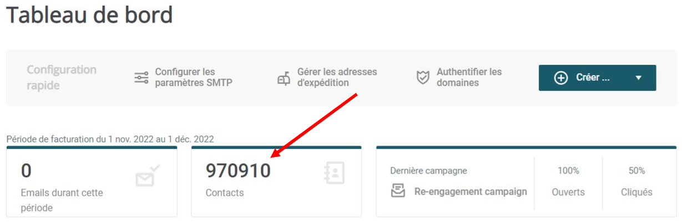Click the shield icon for domain authentication
The width and height of the screenshot is (682, 222).
point(423,78)
